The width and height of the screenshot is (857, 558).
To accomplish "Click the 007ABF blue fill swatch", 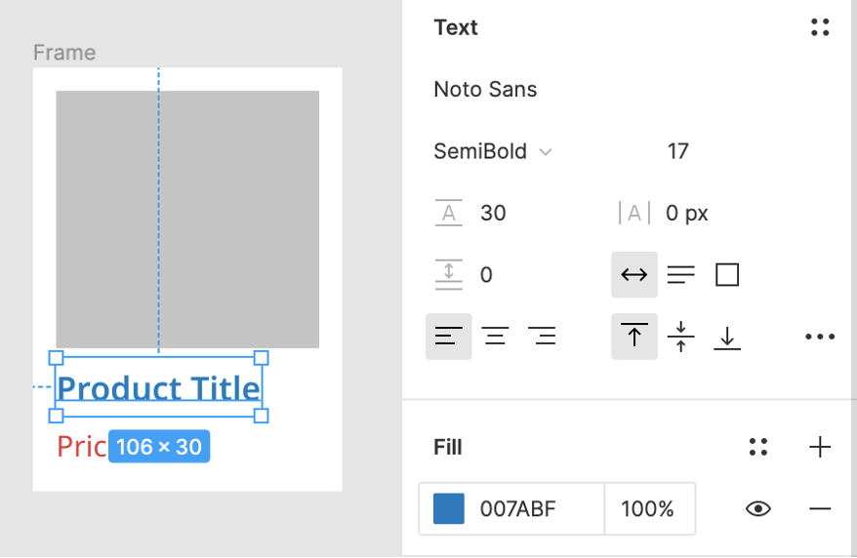I will point(449,508).
